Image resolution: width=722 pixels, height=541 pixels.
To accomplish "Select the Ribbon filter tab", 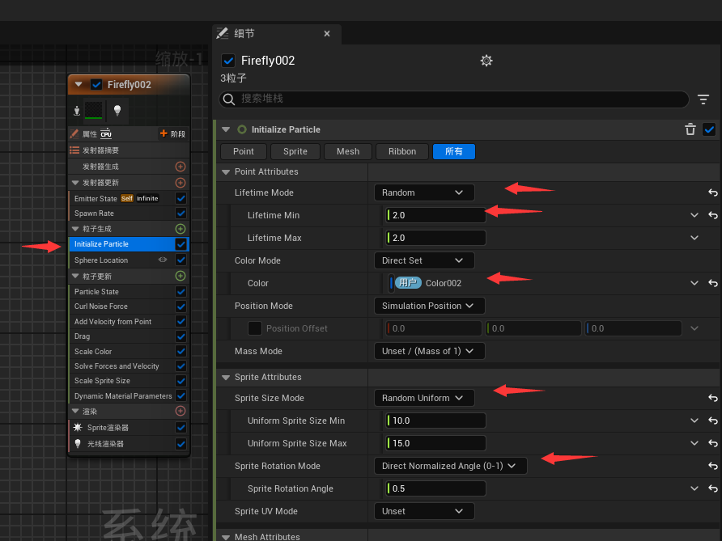I will (402, 151).
